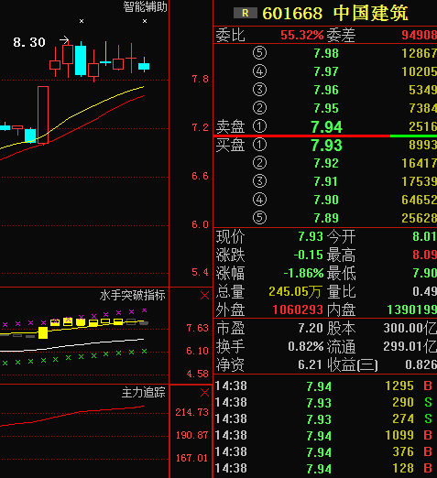The width and height of the screenshot is (437, 478).
Task: Click the stock name 中国建筑
Action: click(371, 14)
